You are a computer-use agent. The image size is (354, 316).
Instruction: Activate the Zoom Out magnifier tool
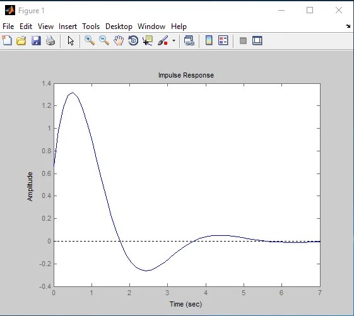[x=104, y=41]
